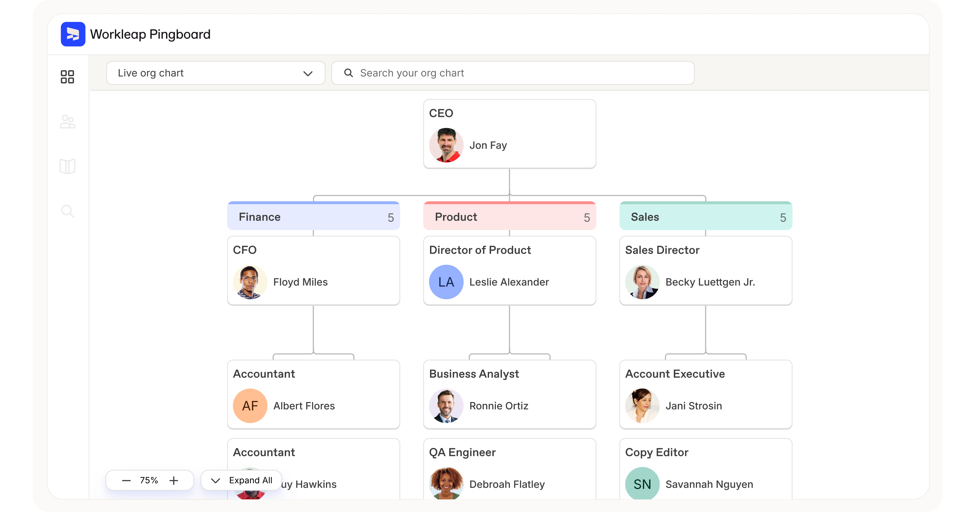This screenshot has width=976, height=512.
Task: Open the Live org chart dropdown
Action: click(x=308, y=73)
